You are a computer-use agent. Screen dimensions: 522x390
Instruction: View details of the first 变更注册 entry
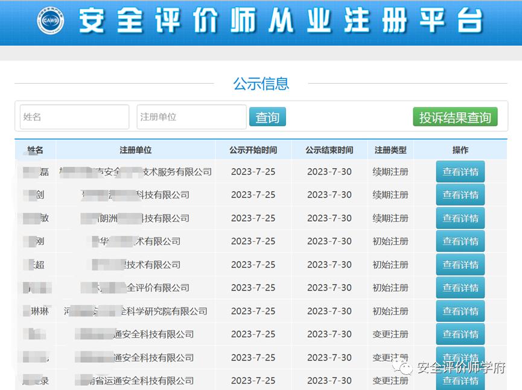pyautogui.click(x=460, y=334)
